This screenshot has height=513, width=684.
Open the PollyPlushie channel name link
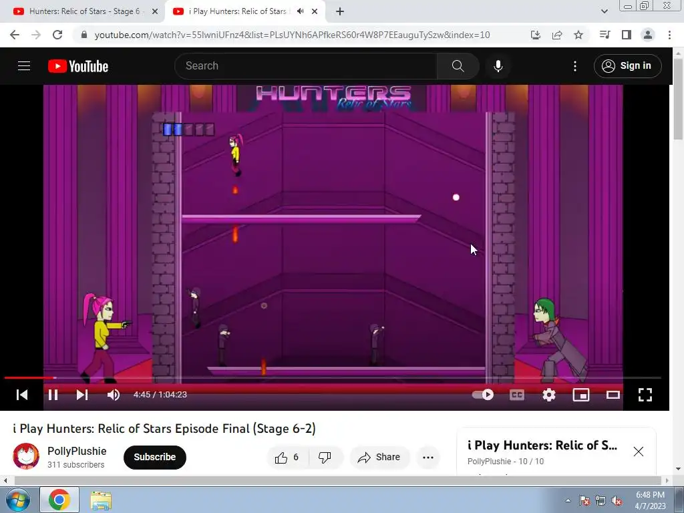77,451
